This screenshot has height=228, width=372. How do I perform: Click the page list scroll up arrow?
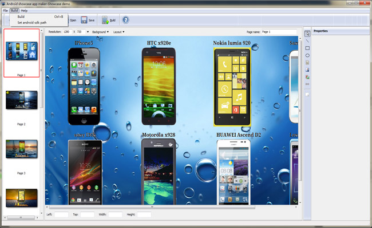point(42,30)
